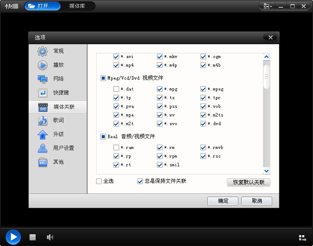Uncheck 总是保持文件关联 option
This screenshot has height=246, width=313.
(140, 181)
